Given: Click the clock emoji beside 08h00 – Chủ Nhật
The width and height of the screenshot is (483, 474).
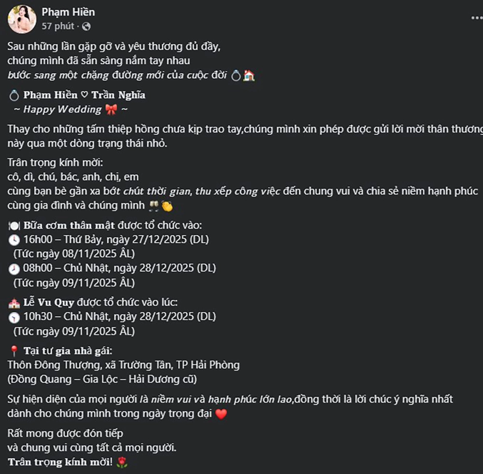Looking at the screenshot, I should [x=14, y=269].
